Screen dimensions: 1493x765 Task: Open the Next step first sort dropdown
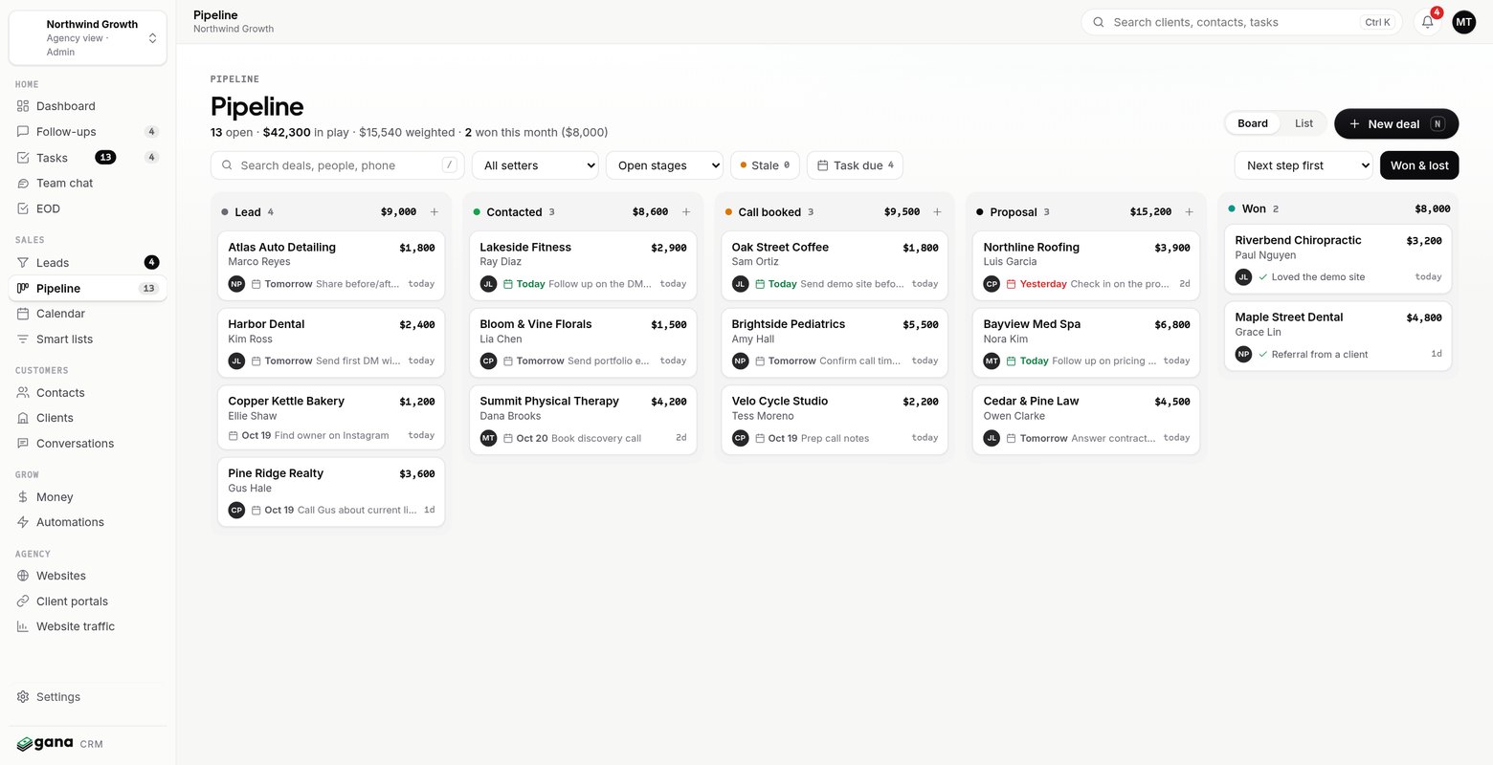[1304, 165]
